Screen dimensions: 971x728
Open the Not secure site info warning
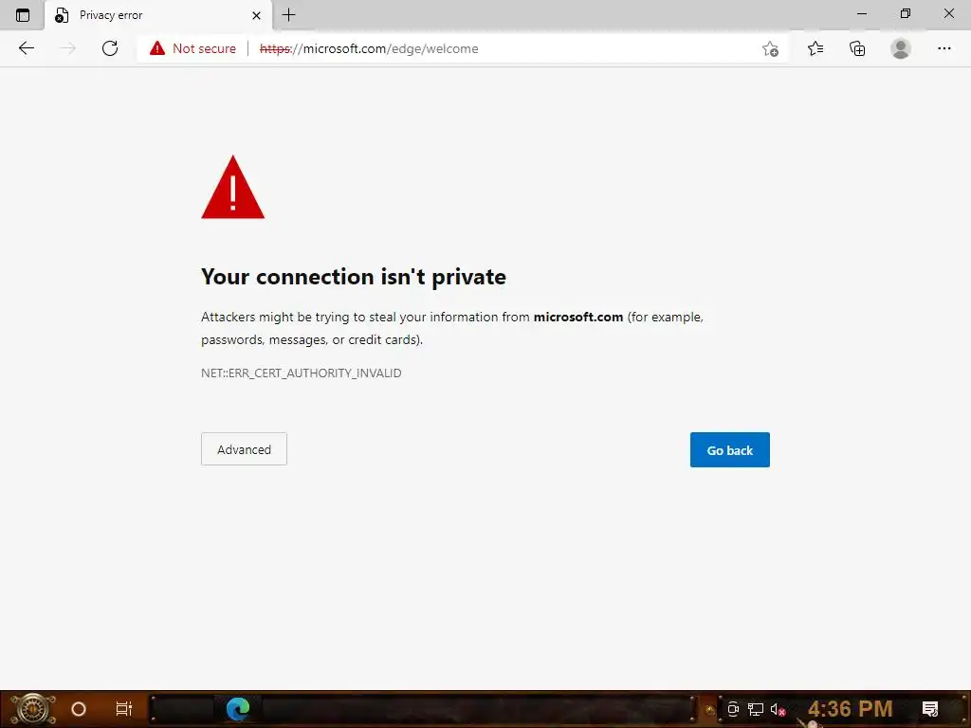click(x=192, y=48)
